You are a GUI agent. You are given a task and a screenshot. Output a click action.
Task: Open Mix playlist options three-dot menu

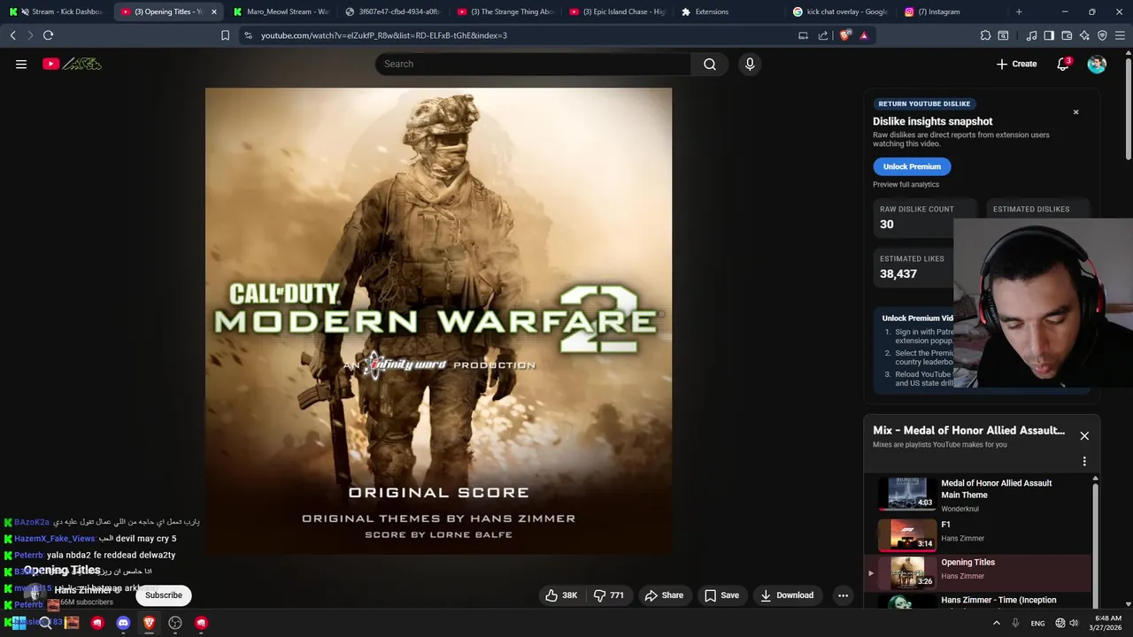(1084, 461)
